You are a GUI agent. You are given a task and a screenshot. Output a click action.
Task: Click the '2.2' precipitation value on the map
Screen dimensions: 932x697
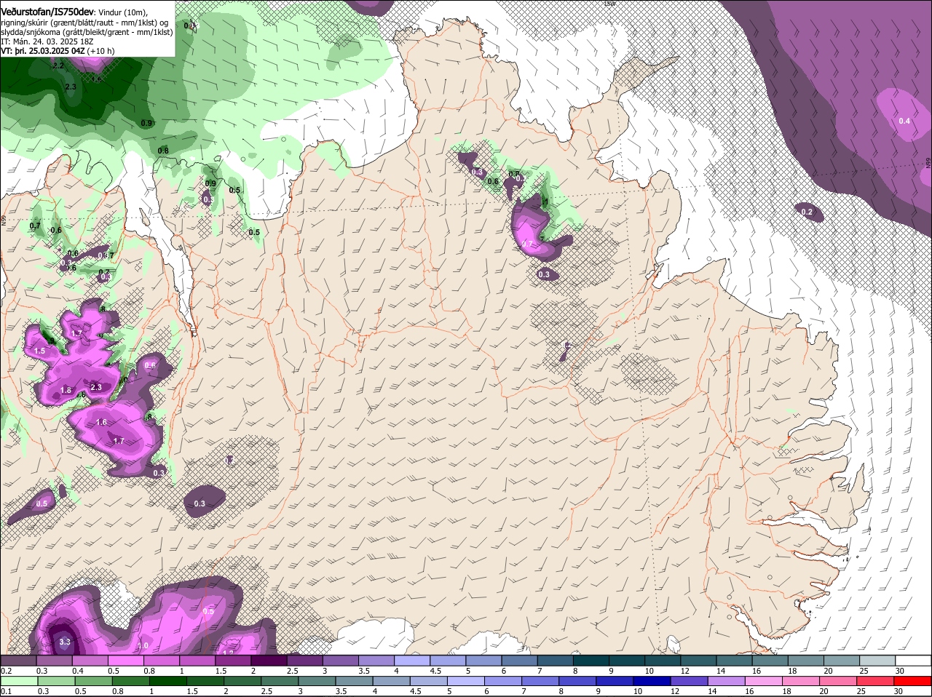[59, 65]
